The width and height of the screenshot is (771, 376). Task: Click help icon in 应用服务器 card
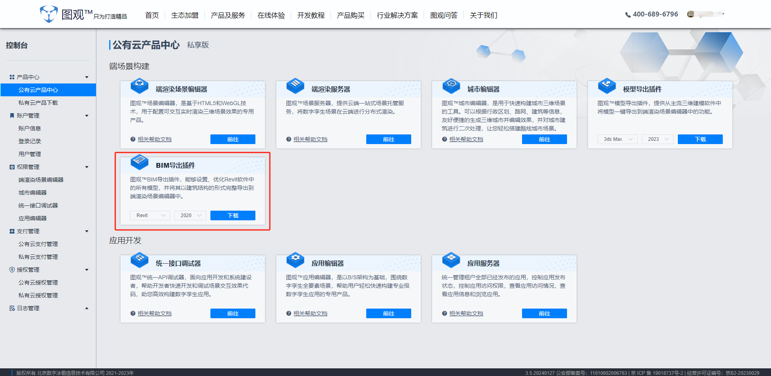point(445,313)
